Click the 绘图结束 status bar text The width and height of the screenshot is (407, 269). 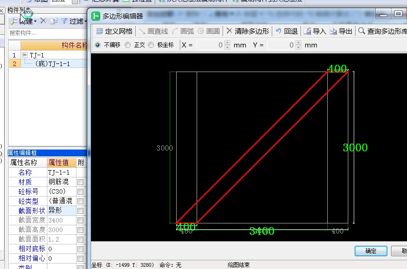(239, 265)
